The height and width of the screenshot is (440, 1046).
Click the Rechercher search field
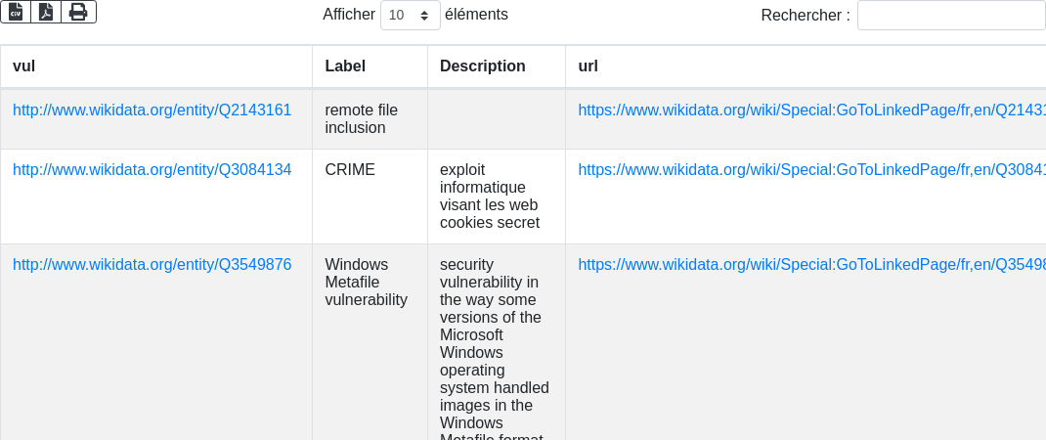tap(950, 16)
